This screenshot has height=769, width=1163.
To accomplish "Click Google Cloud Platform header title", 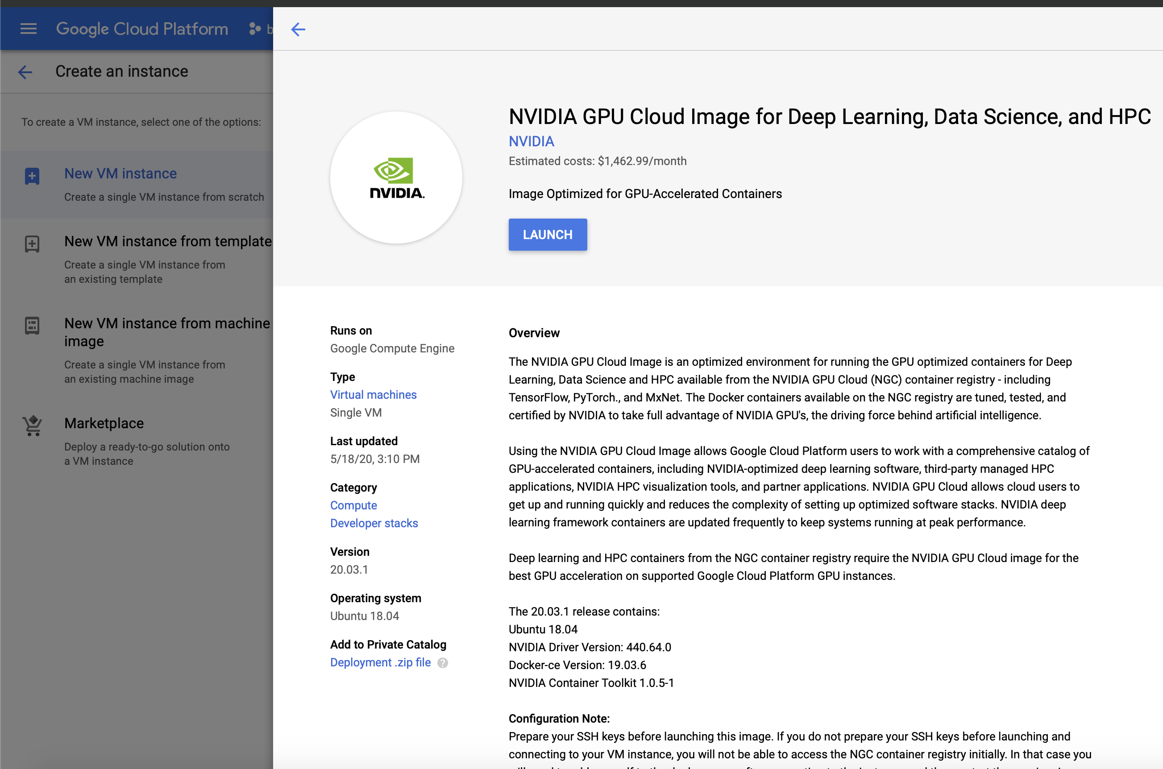I will tap(142, 29).
